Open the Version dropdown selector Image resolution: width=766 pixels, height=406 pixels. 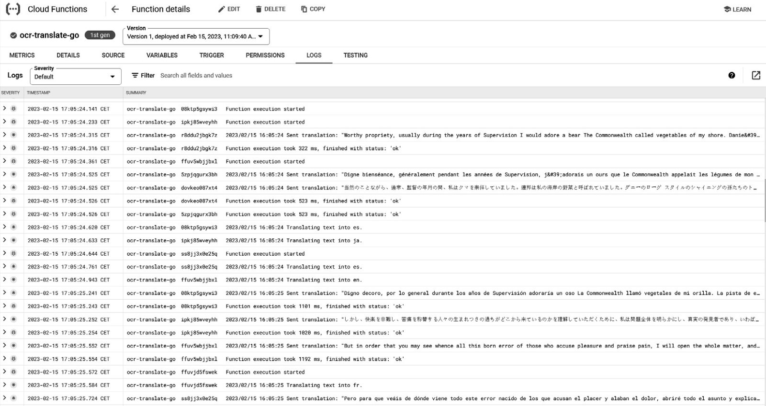tap(196, 36)
